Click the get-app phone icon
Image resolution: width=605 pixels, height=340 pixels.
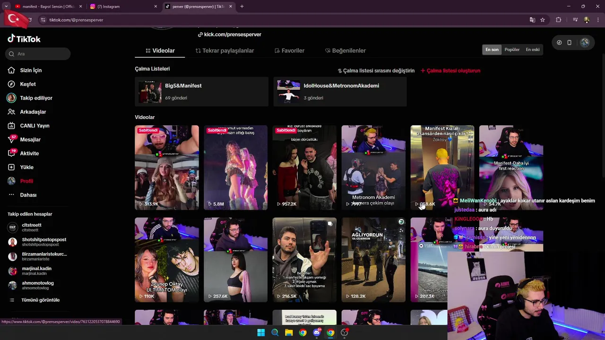pyautogui.click(x=570, y=42)
